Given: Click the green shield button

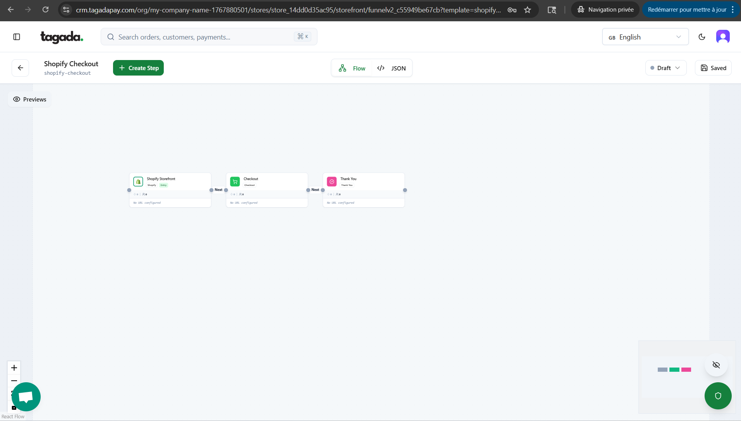Looking at the screenshot, I should 718,396.
